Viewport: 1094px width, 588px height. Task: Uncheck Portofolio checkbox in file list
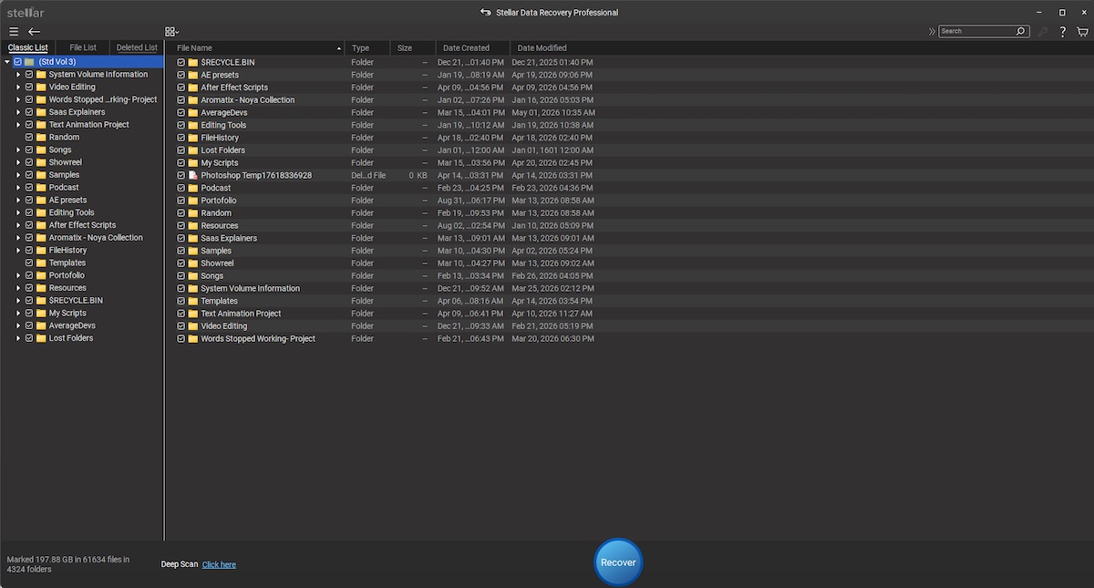click(x=181, y=201)
